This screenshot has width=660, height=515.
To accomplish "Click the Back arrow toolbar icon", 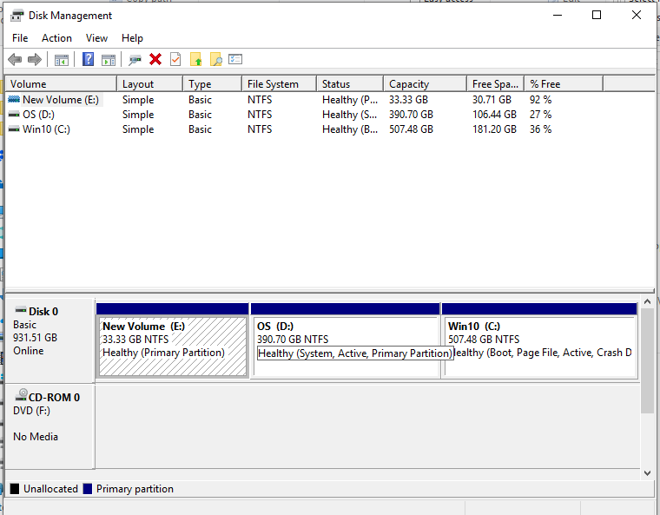I will click(15, 59).
